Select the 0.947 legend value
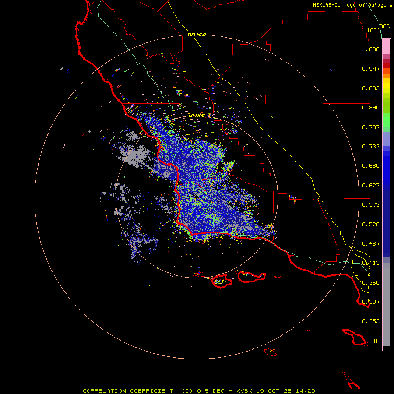Image resolution: width=394 pixels, height=394 pixels. click(371, 69)
